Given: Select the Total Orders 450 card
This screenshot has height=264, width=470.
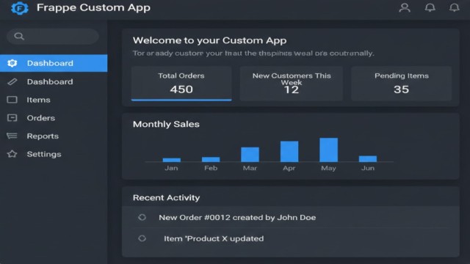Looking at the screenshot, I should coord(181,84).
